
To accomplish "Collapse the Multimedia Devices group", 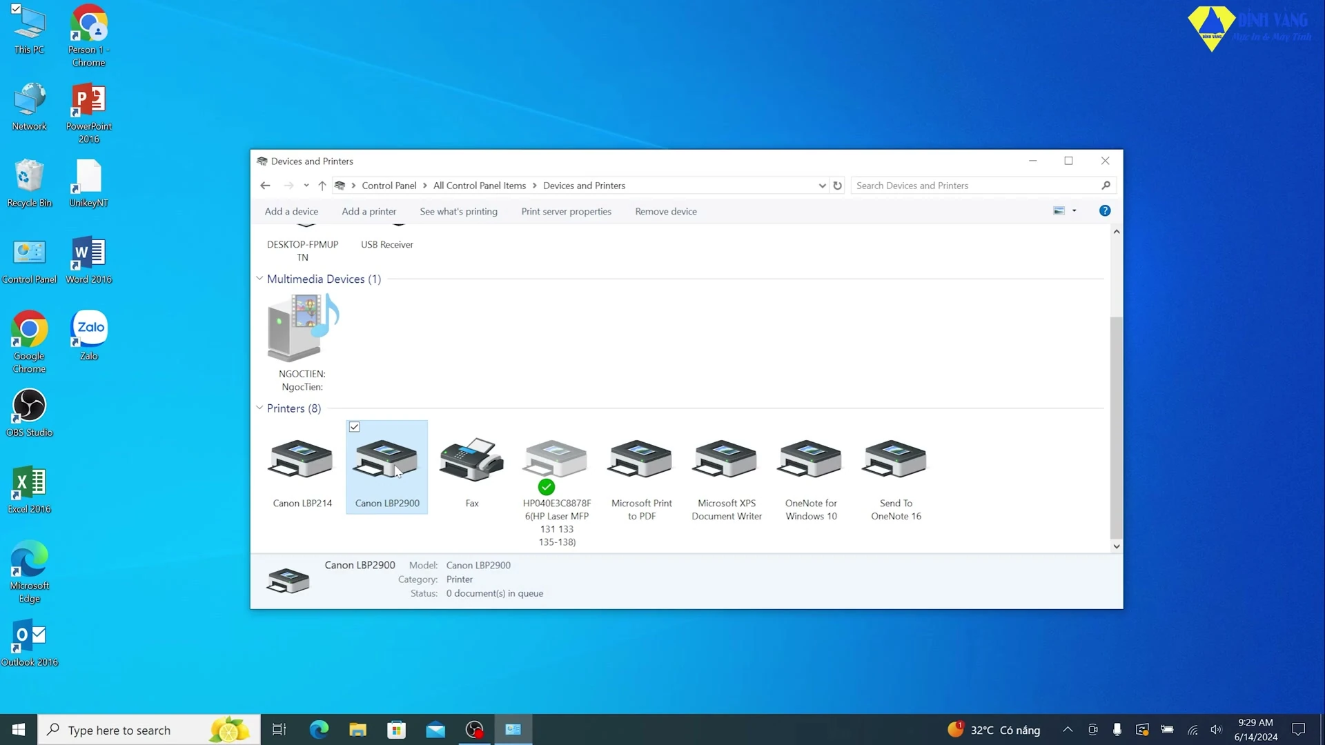I will pyautogui.click(x=259, y=279).
